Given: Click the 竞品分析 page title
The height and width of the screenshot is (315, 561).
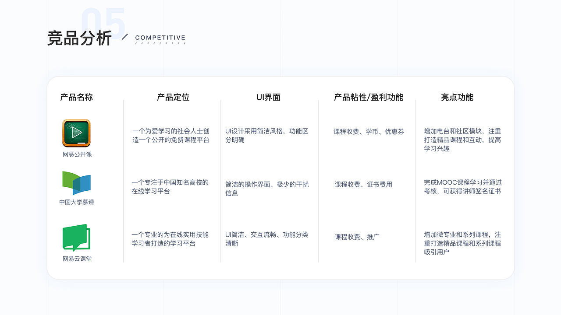Looking at the screenshot, I should coord(79,38).
